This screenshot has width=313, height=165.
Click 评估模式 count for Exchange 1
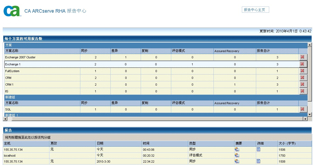(192, 64)
